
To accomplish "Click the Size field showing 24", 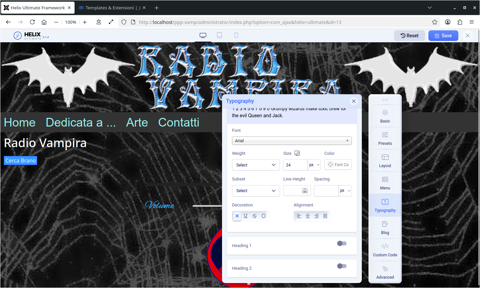I will (x=295, y=165).
